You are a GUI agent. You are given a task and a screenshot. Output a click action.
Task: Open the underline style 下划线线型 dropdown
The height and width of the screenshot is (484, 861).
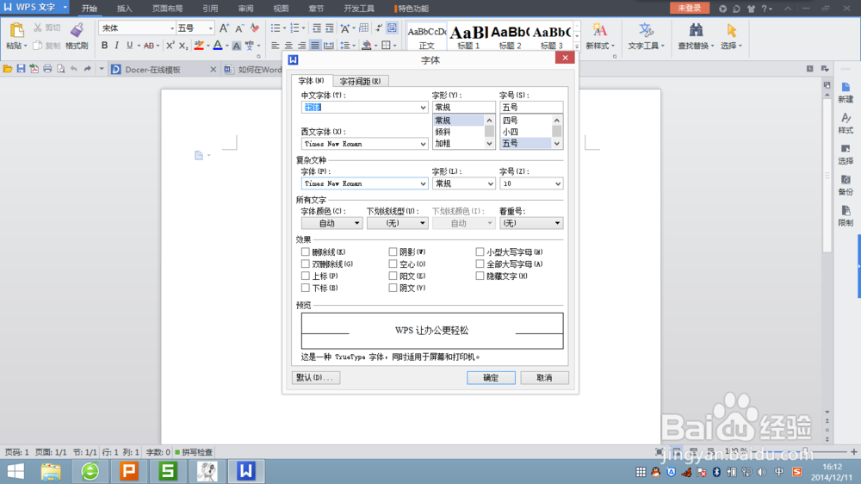pyautogui.click(x=397, y=223)
